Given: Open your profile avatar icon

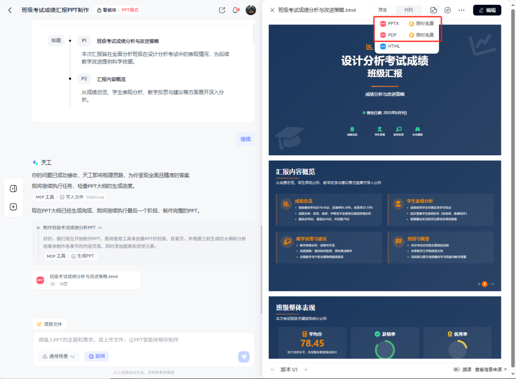Looking at the screenshot, I should pos(251,10).
